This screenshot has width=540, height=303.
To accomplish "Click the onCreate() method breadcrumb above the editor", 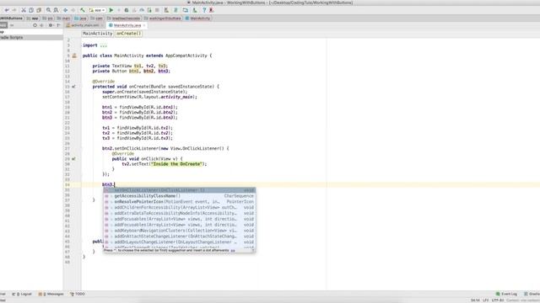I will click(x=128, y=34).
